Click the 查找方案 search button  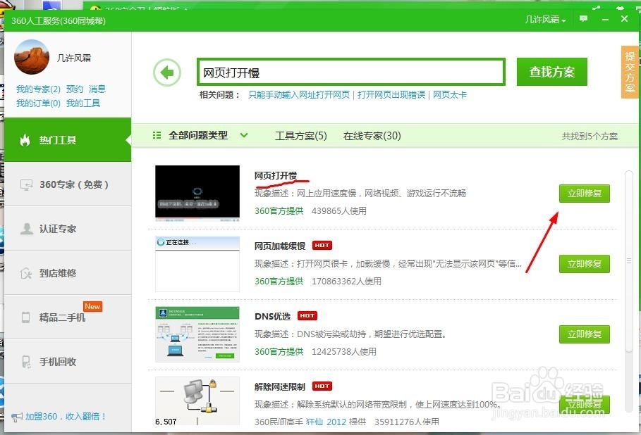[552, 72]
